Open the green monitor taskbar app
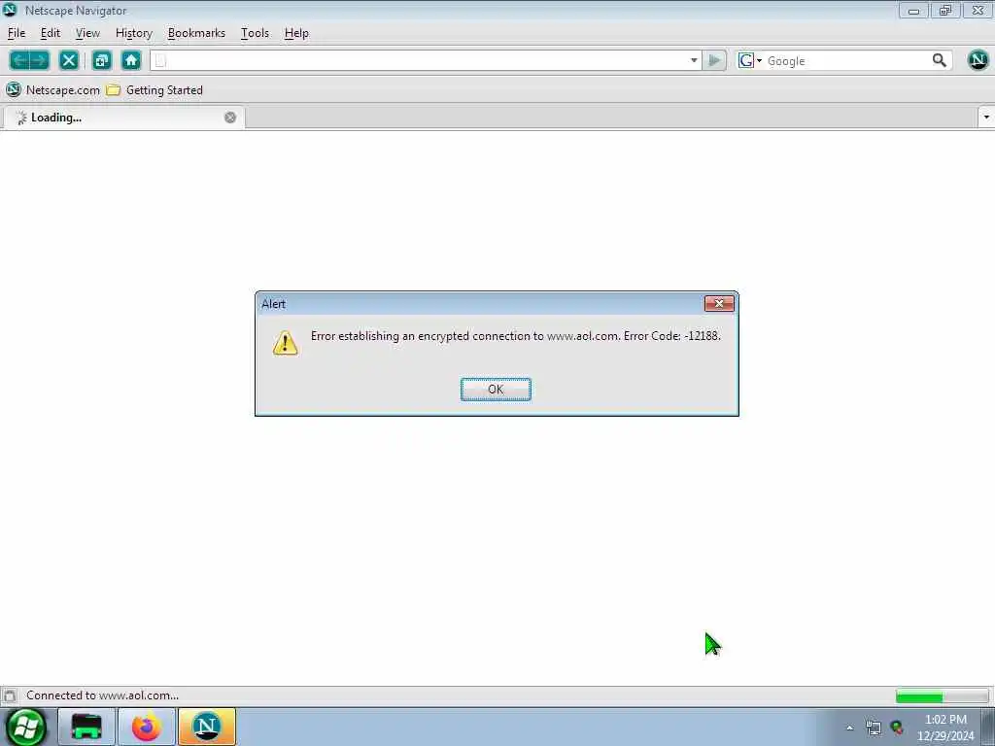 tap(86, 727)
